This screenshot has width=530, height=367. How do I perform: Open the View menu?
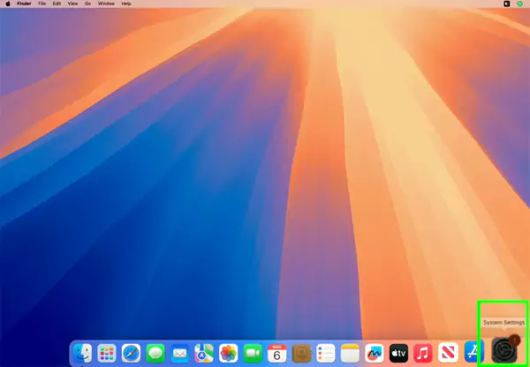click(72, 4)
